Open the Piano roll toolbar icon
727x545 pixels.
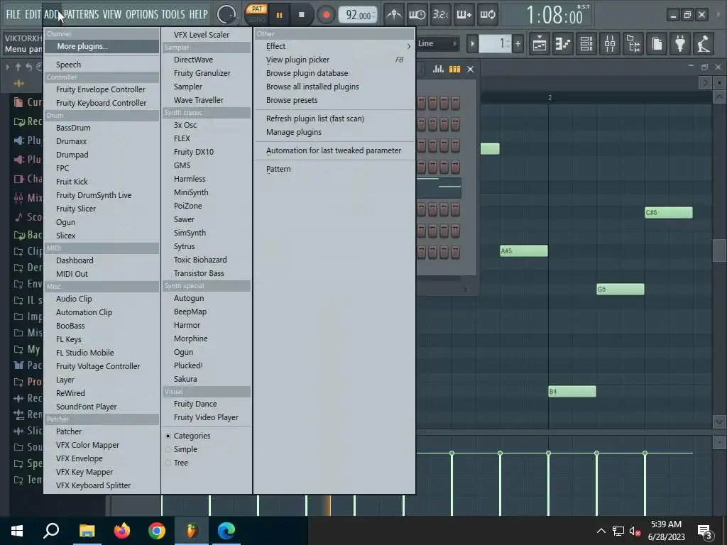point(563,44)
